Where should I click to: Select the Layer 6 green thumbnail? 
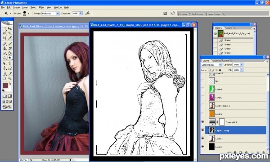[211, 89]
